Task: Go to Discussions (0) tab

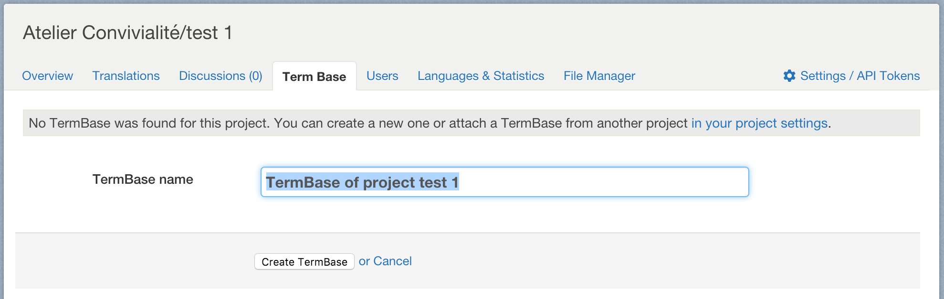Action: click(x=220, y=76)
